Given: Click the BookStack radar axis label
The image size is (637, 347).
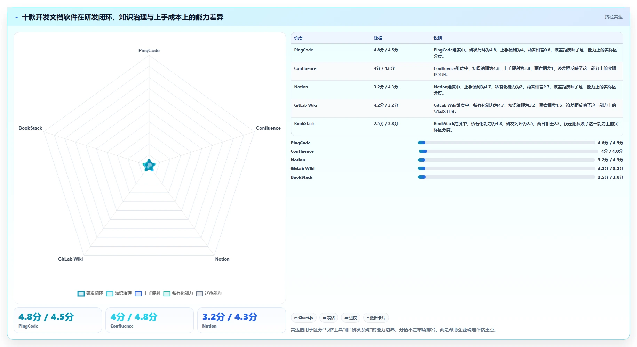Looking at the screenshot, I should [30, 128].
